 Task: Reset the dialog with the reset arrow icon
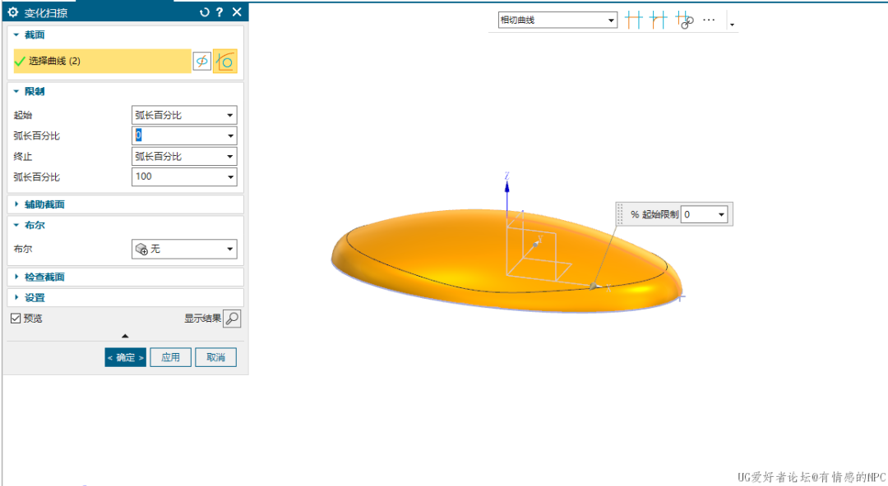[x=205, y=12]
